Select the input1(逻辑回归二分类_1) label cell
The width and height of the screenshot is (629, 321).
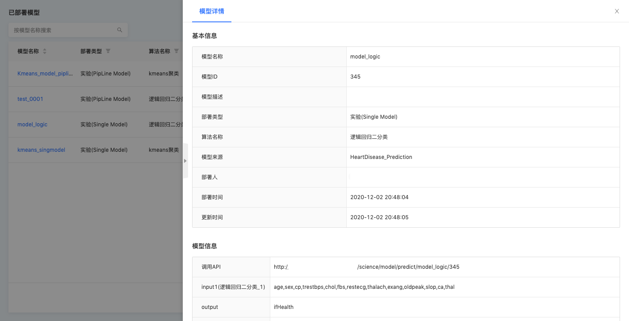231,287
